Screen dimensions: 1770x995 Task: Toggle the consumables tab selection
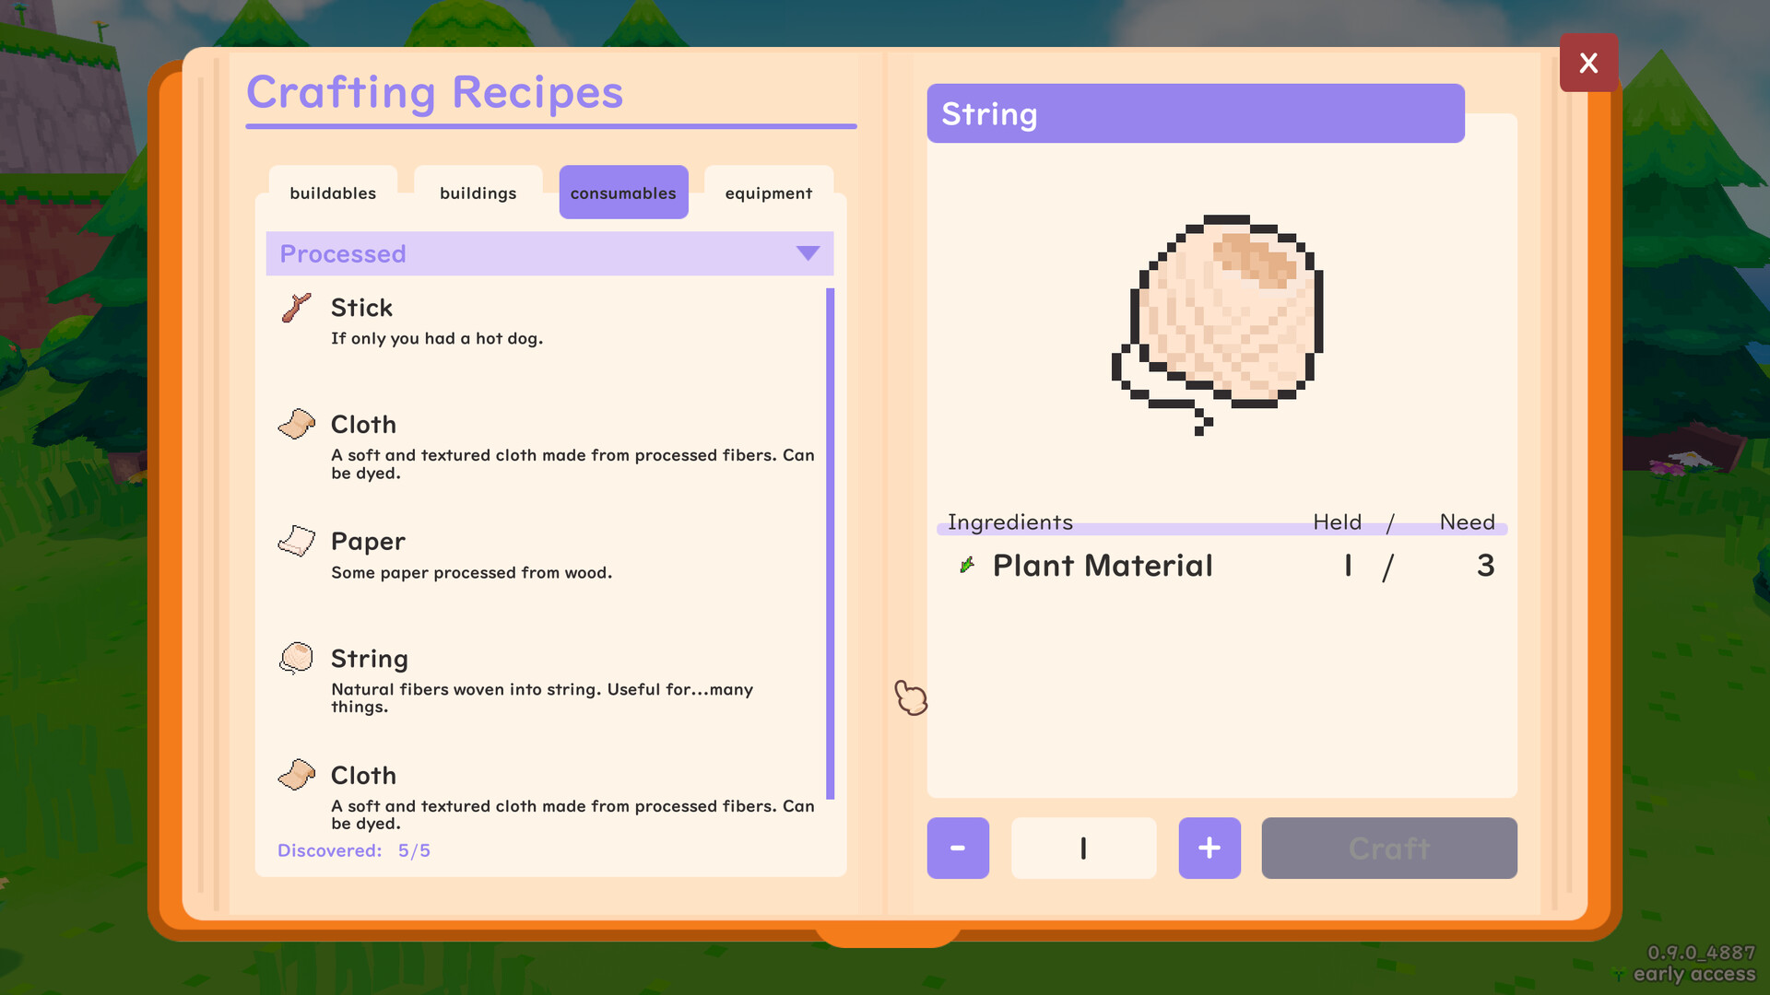[623, 192]
